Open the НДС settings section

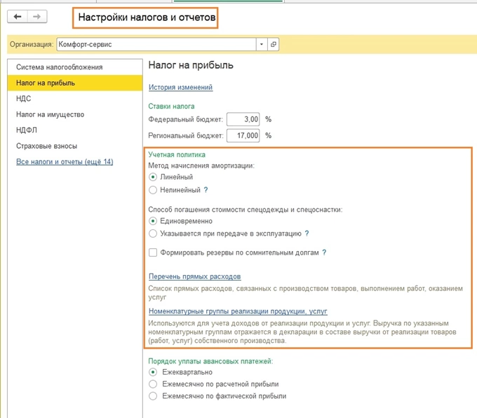click(x=24, y=99)
